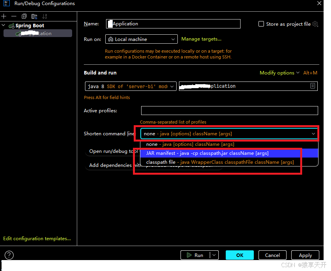Open Store as project file settings gear
Screen dimensions: 331x271
tap(315, 24)
